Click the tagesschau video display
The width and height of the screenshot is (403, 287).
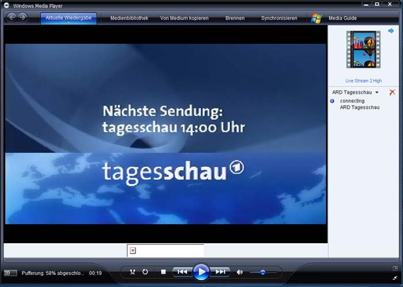(x=166, y=134)
